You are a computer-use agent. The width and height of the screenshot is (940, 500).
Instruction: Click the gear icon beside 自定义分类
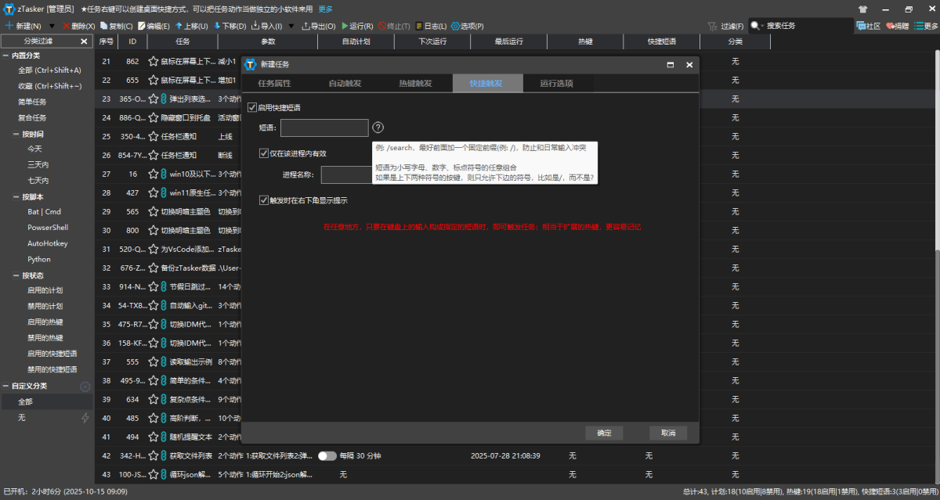[x=85, y=386]
